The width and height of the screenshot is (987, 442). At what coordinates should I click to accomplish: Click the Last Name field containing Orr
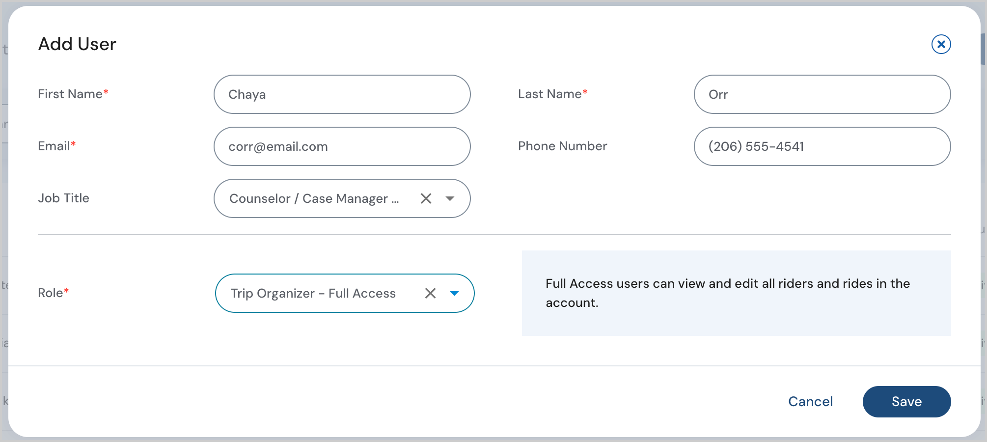(x=822, y=94)
